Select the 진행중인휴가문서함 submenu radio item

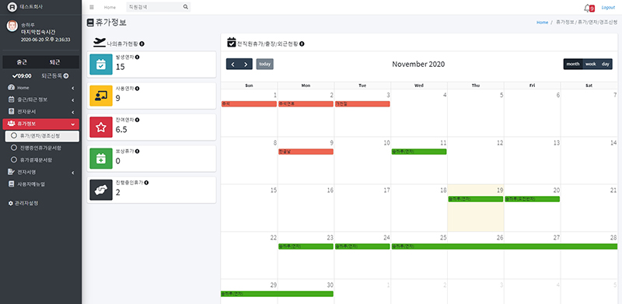tap(42, 148)
